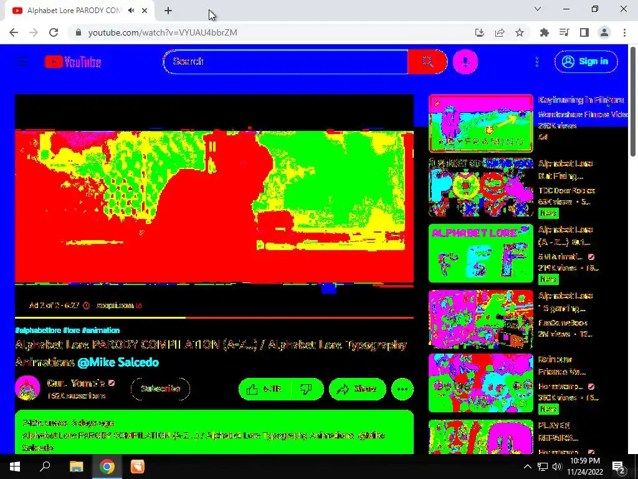Click TDC Door Roblox channel name
The height and width of the screenshot is (479, 638).
[566, 191]
